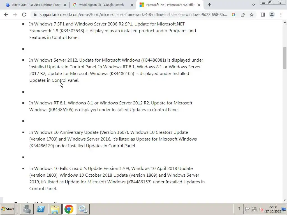
Task: Click the IT language indicator
Action: click(x=239, y=209)
